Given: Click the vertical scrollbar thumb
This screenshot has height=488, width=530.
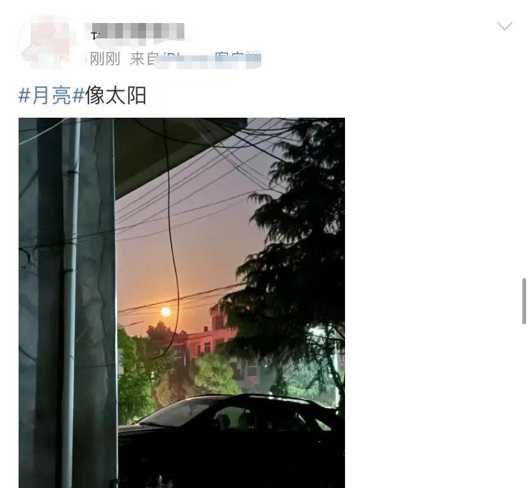Looking at the screenshot, I should click(524, 301).
